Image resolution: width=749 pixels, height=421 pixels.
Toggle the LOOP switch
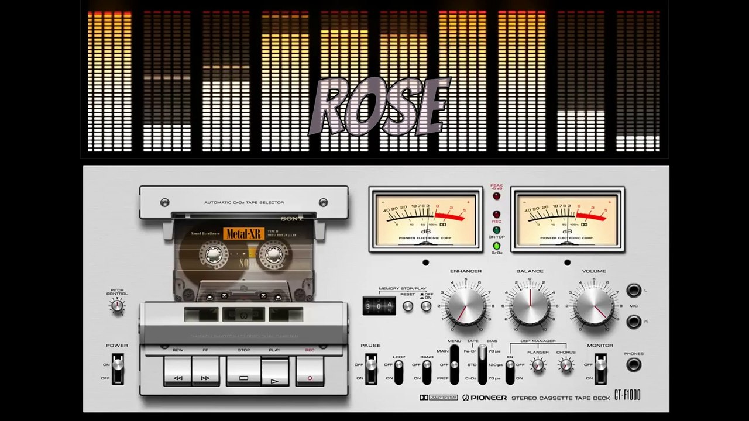[398, 372]
